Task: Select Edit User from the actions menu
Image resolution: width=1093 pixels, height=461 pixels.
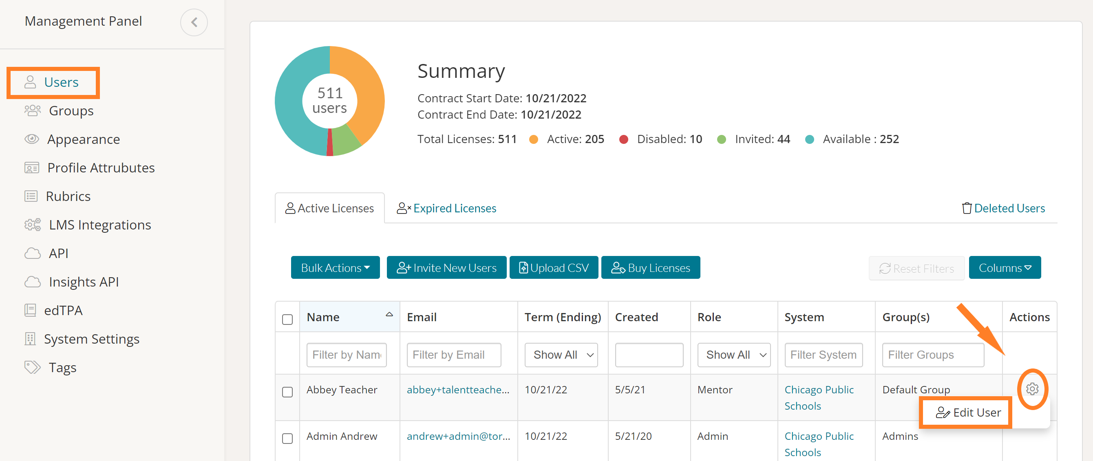Action: (968, 412)
